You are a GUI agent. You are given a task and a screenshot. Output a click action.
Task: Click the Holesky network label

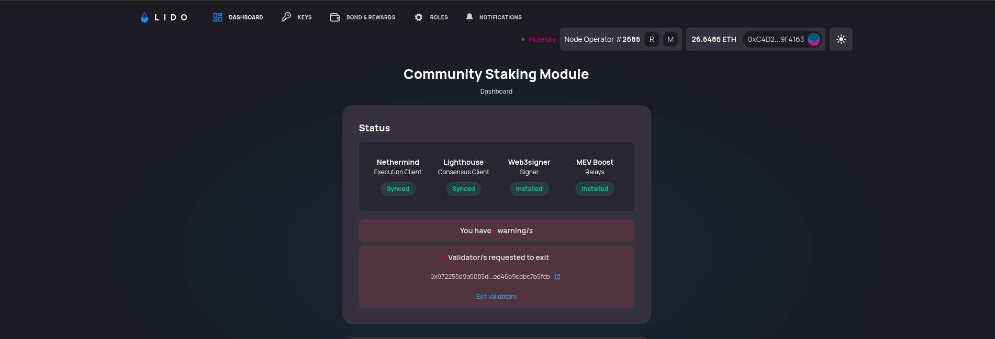pos(542,39)
